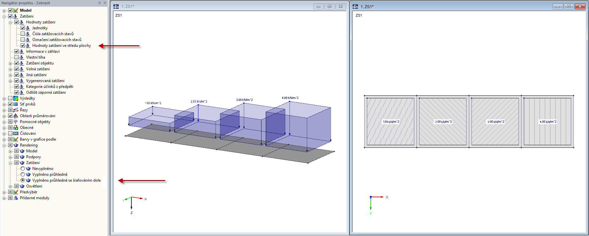The height and width of the screenshot is (236, 589).
Task: Click the Pomocné objekty icon
Action: coord(15,122)
